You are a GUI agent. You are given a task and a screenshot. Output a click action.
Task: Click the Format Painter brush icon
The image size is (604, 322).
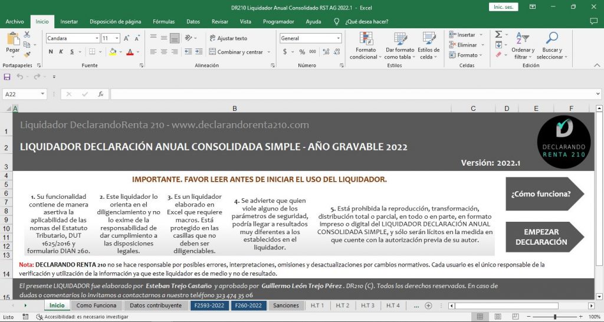[x=27, y=55]
